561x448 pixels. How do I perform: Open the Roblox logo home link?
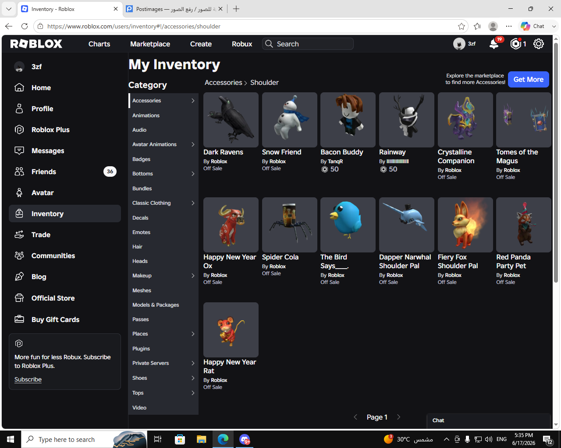point(36,44)
